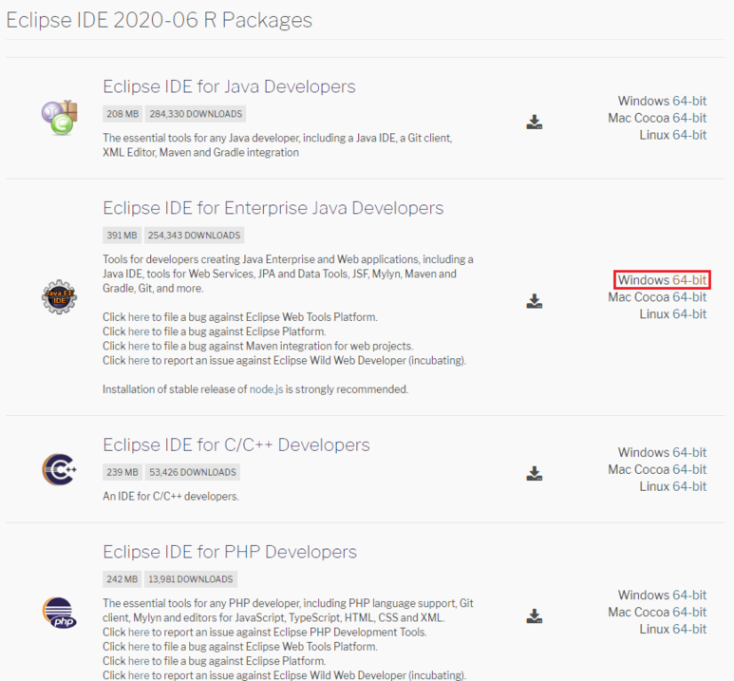The image size is (734, 681).
Task: Click the C/C++ Developers package logo
Action: 60,469
